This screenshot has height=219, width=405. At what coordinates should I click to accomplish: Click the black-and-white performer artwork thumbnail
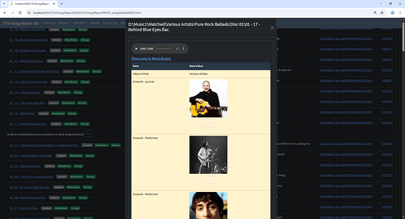point(208,154)
